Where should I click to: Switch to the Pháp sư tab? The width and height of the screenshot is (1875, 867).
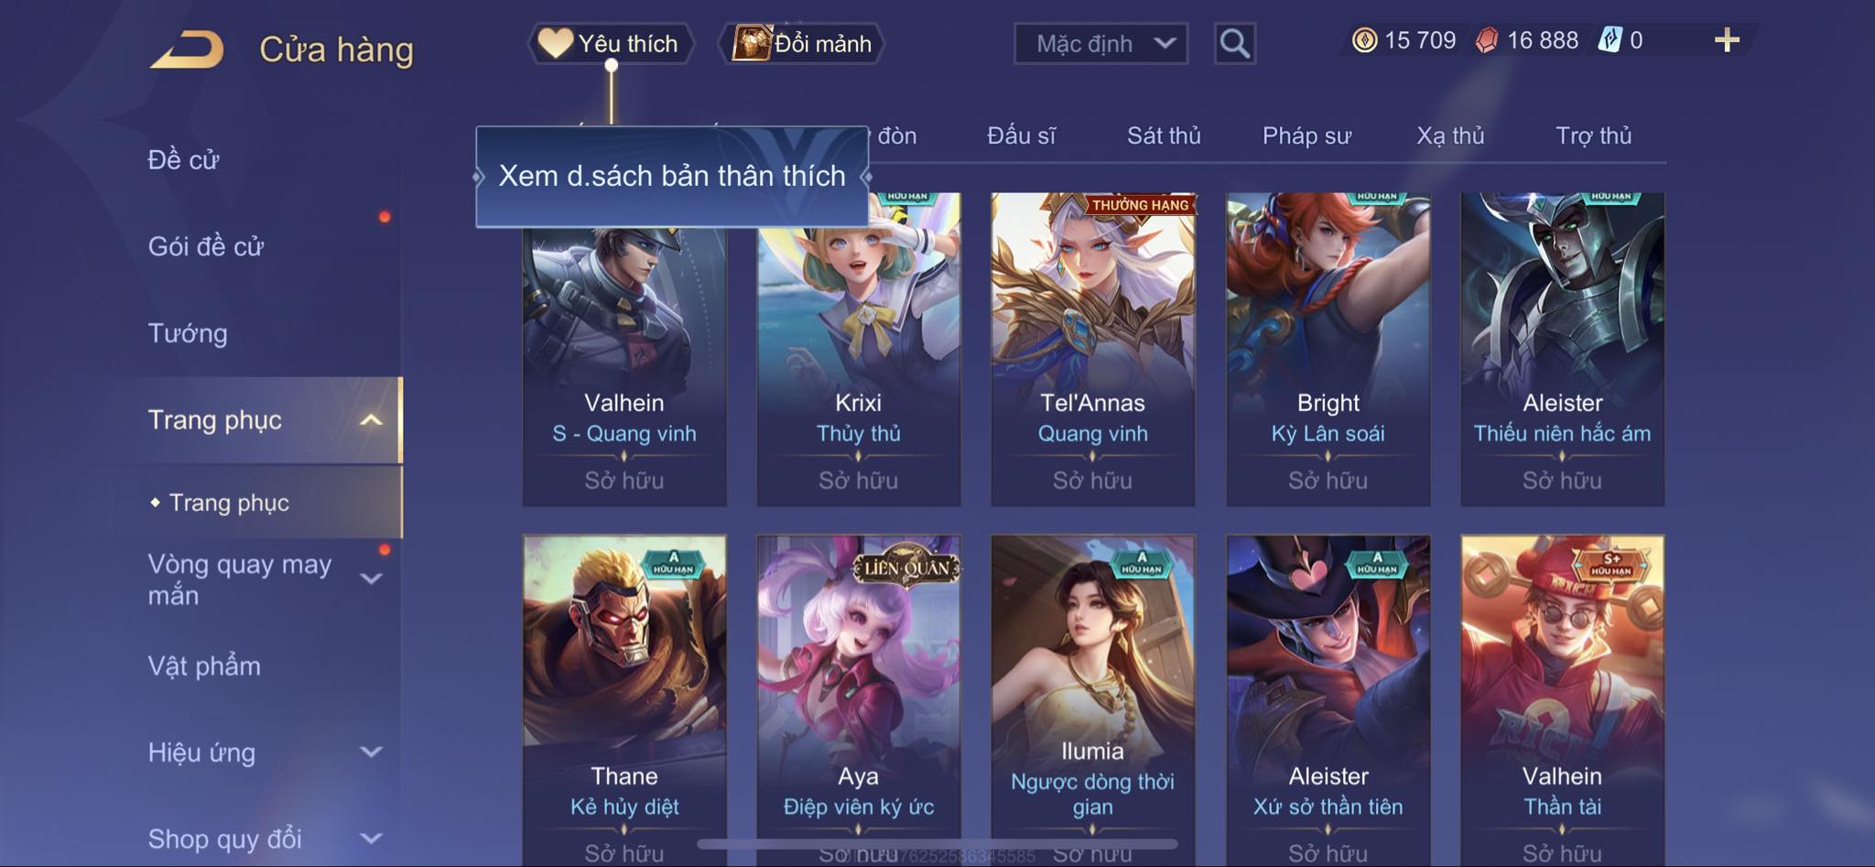(x=1306, y=136)
